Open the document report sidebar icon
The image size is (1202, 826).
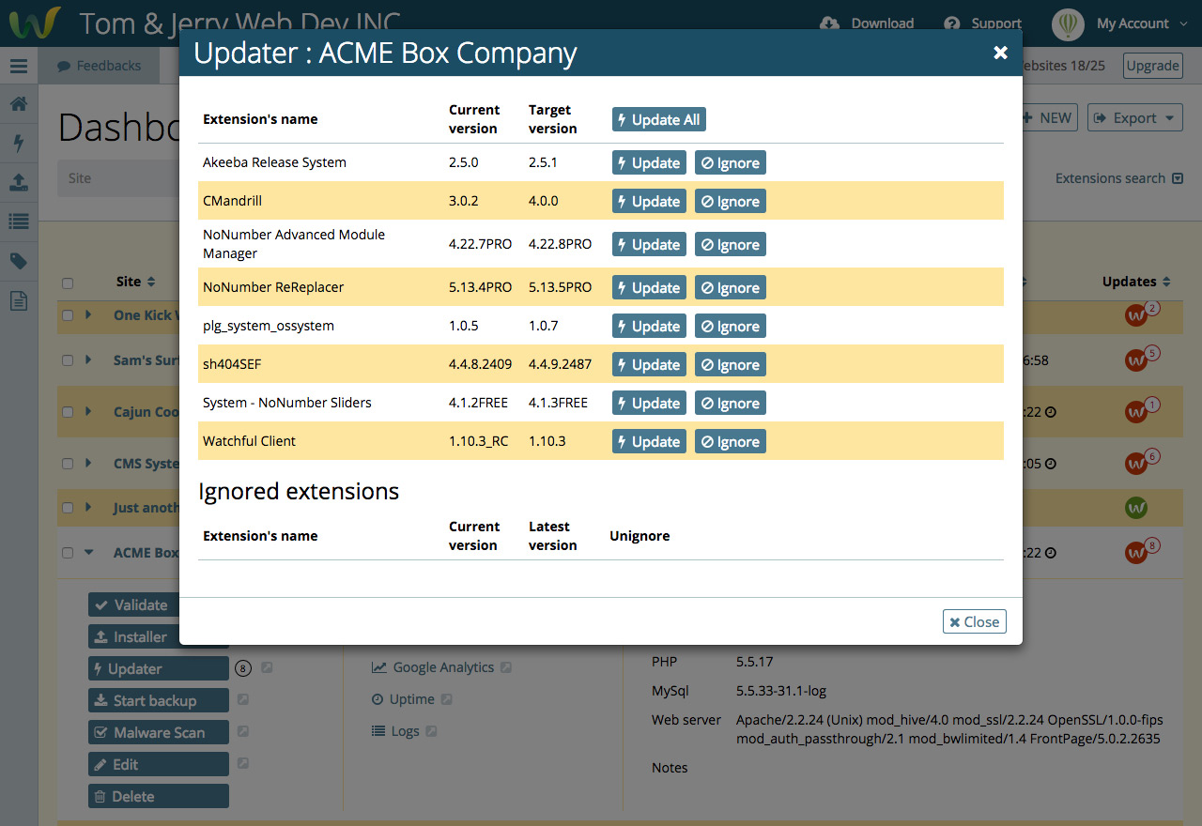click(x=19, y=300)
